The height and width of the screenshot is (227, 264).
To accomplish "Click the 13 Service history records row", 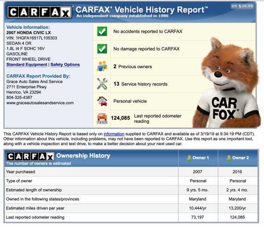I will click(140, 84).
